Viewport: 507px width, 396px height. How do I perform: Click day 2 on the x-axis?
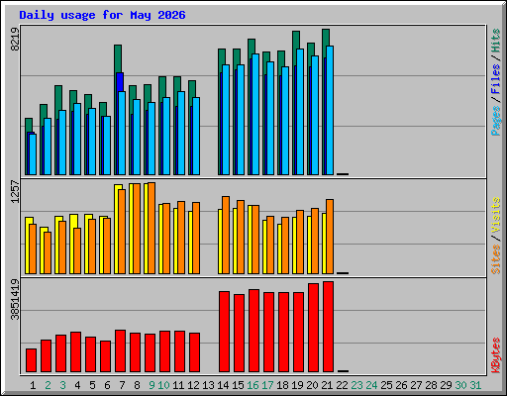(48, 385)
